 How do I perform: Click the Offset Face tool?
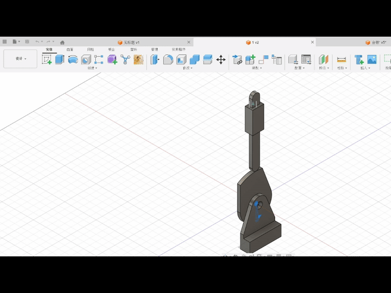[207, 60]
